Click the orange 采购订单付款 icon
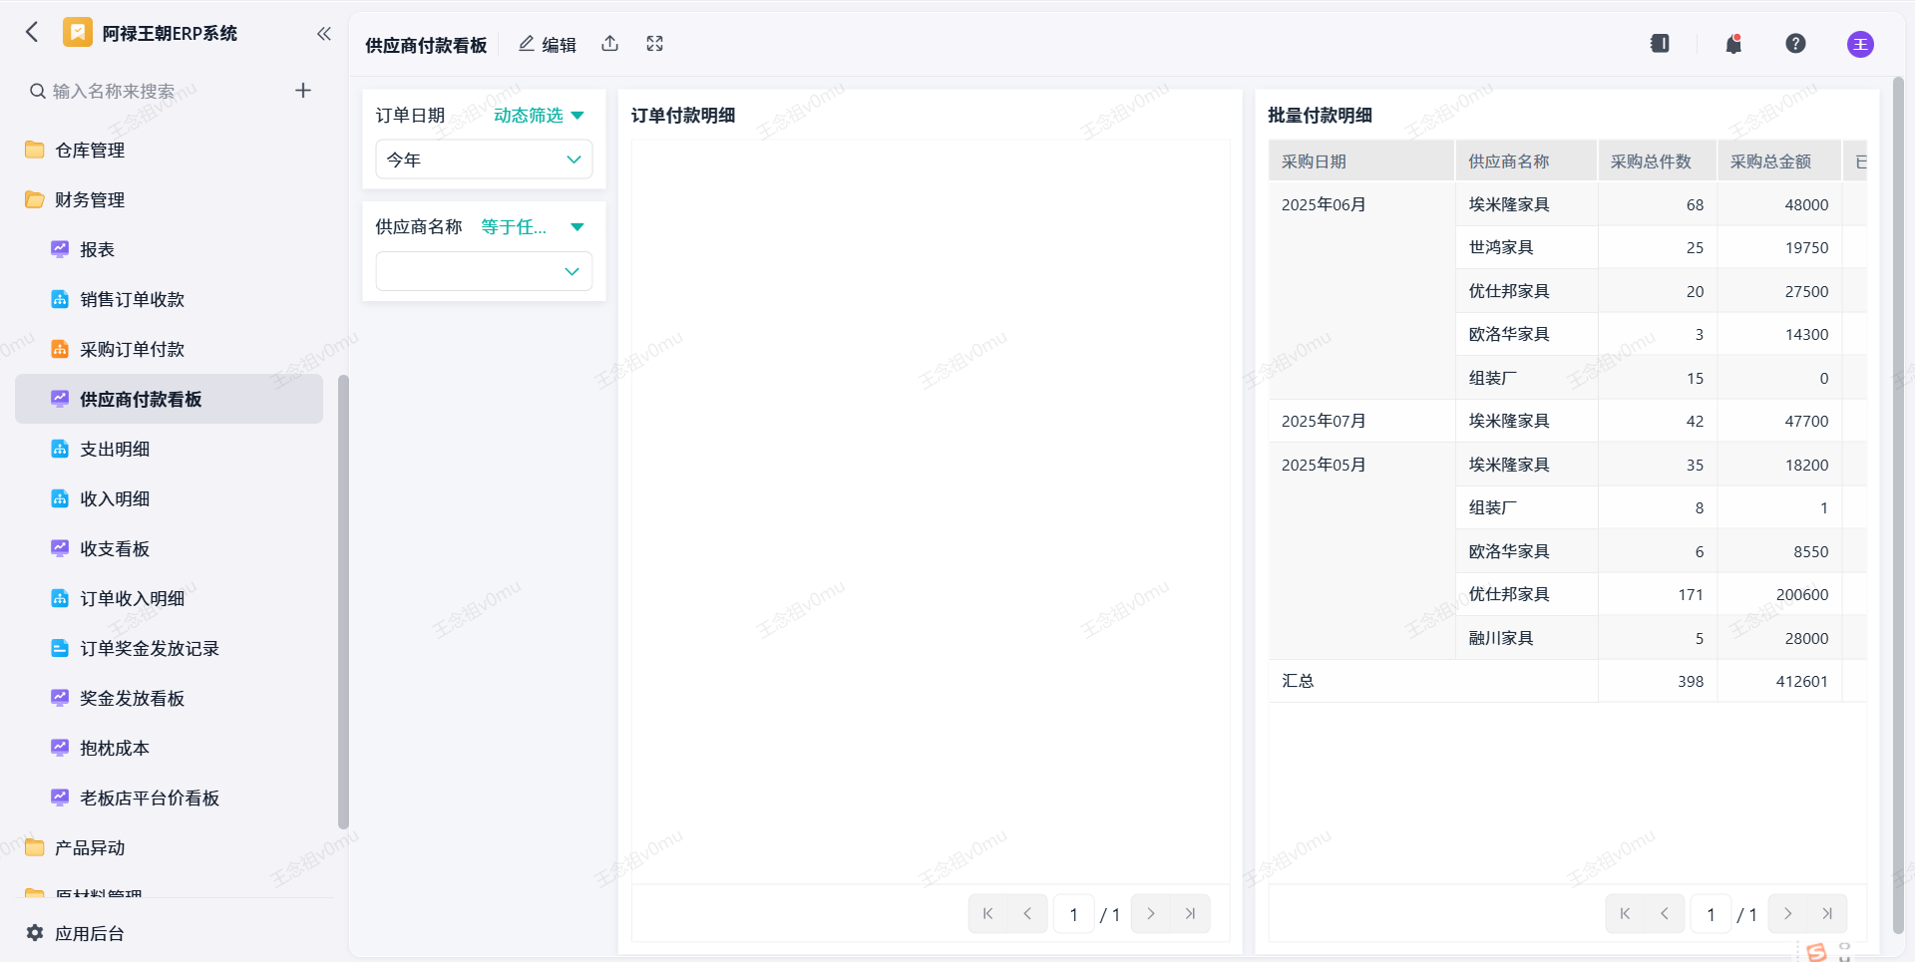 click(60, 349)
